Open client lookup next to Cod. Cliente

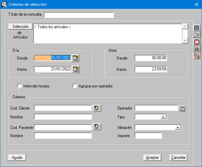coord(97,108)
